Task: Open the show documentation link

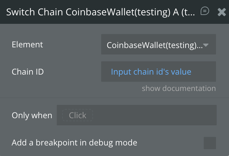Action: click(x=179, y=89)
